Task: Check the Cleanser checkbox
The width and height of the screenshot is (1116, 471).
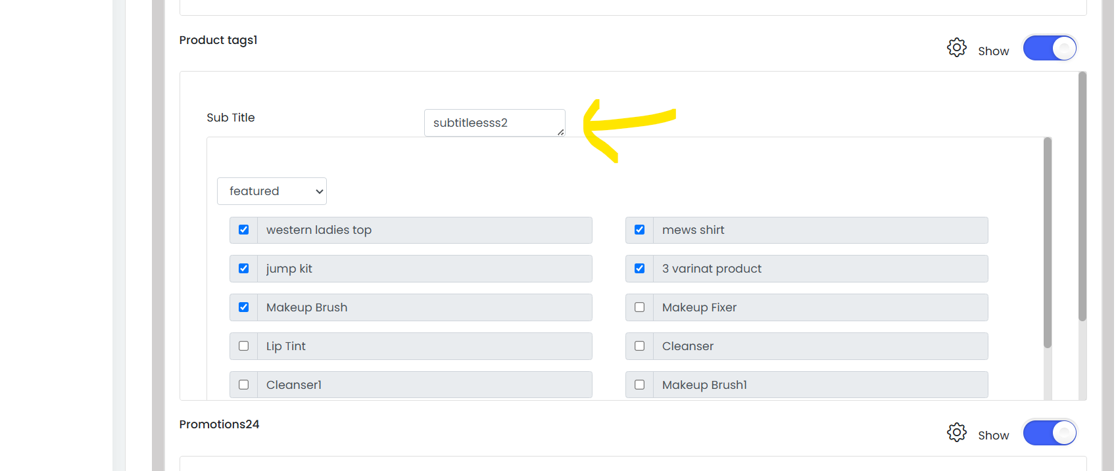Action: (x=639, y=346)
